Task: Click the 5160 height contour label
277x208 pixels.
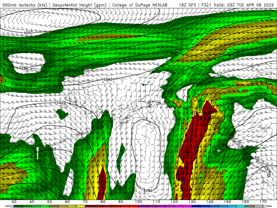Action: click(24, 68)
